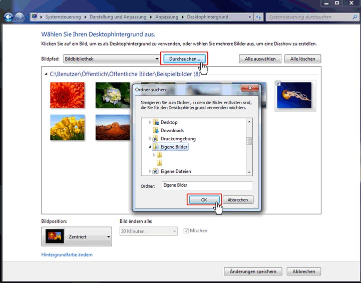Click Änderungen speichern button
Viewport: 361px width, 283px height.
[253, 271]
